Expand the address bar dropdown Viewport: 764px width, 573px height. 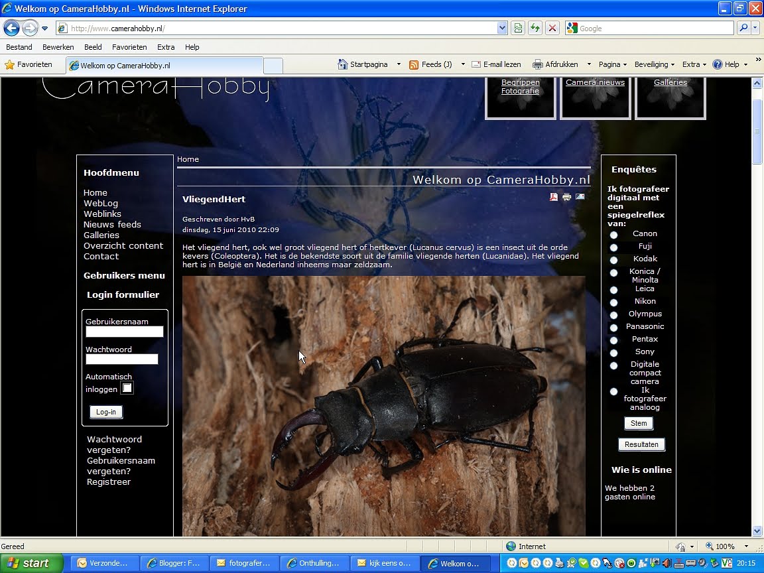[x=502, y=29]
